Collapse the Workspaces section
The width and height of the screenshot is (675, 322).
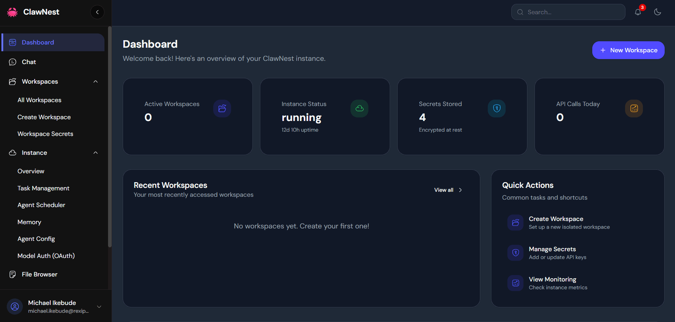95,81
